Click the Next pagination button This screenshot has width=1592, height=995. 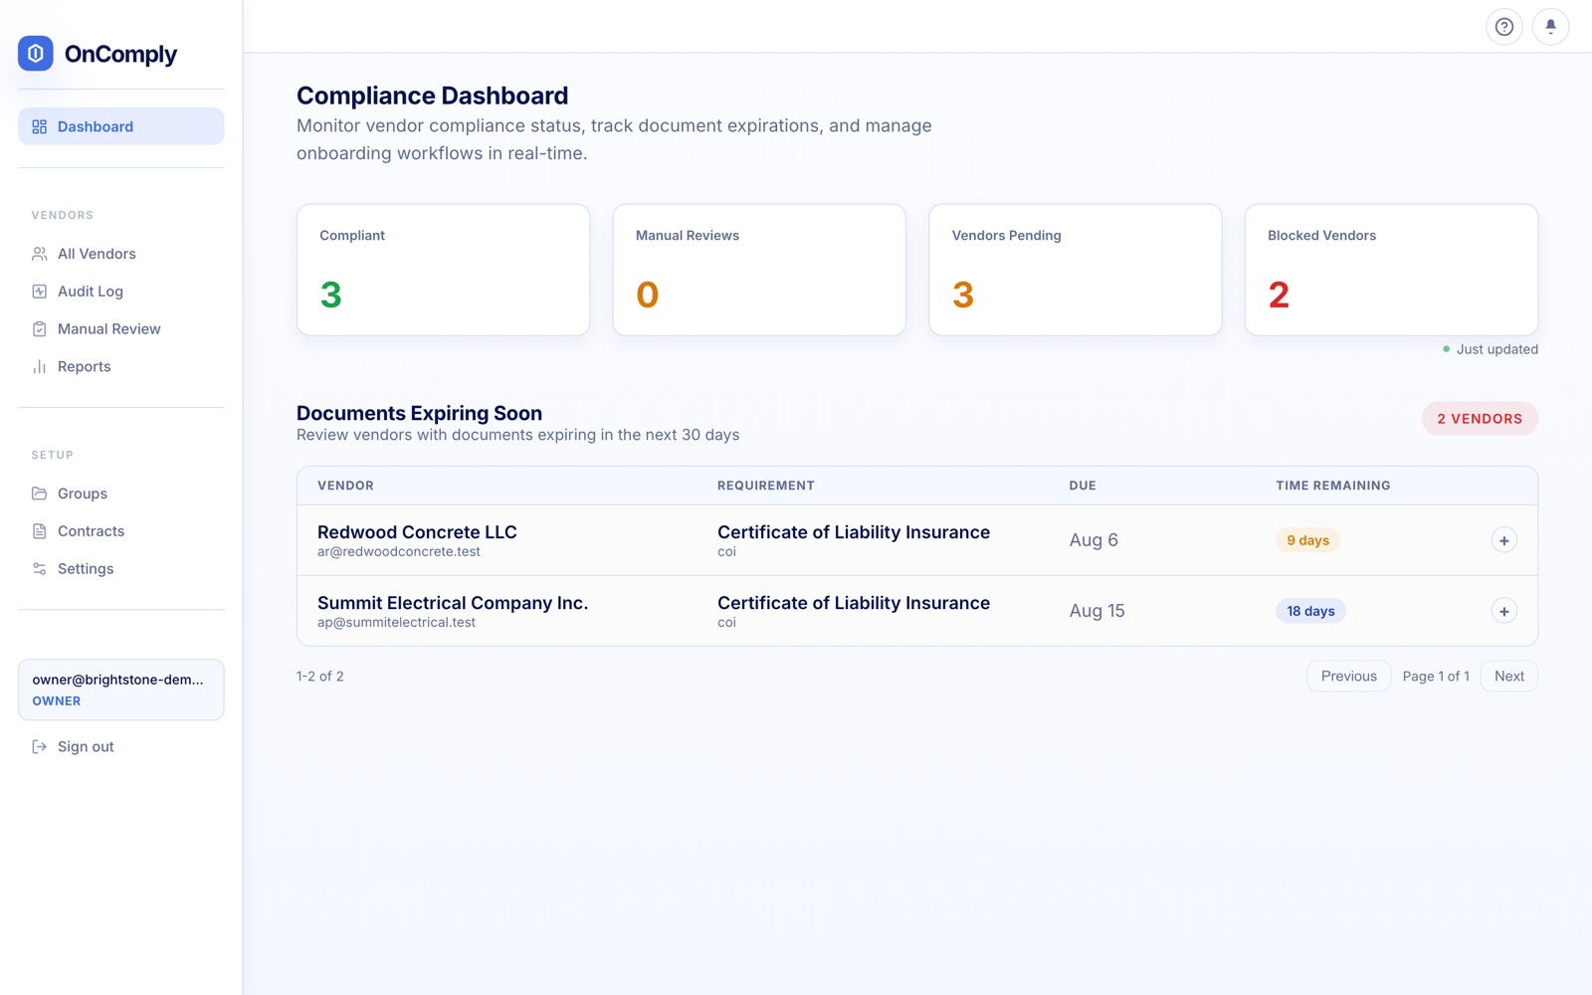[x=1508, y=676]
